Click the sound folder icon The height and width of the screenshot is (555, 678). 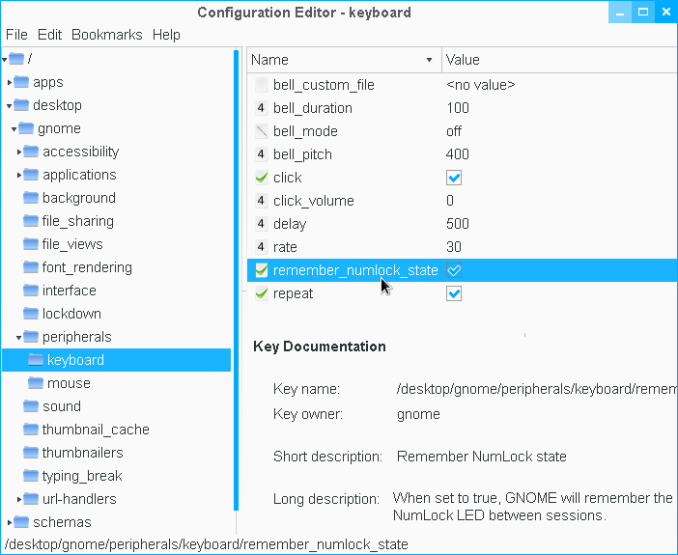pos(31,406)
